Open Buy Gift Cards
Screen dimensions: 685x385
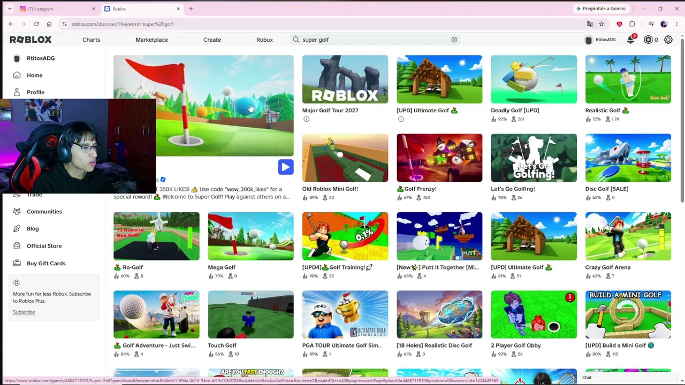[x=46, y=263]
